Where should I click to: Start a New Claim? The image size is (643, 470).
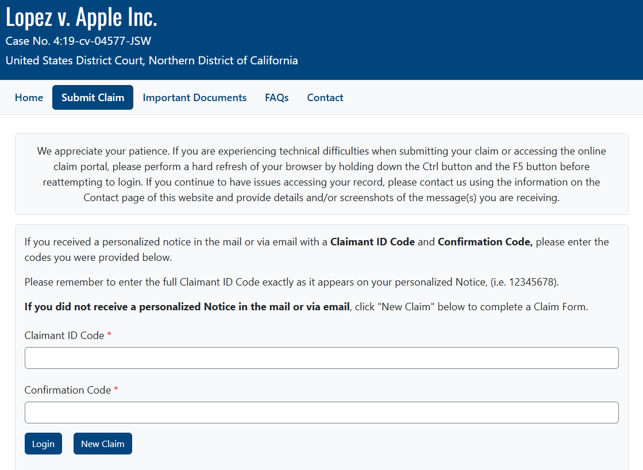(x=102, y=444)
